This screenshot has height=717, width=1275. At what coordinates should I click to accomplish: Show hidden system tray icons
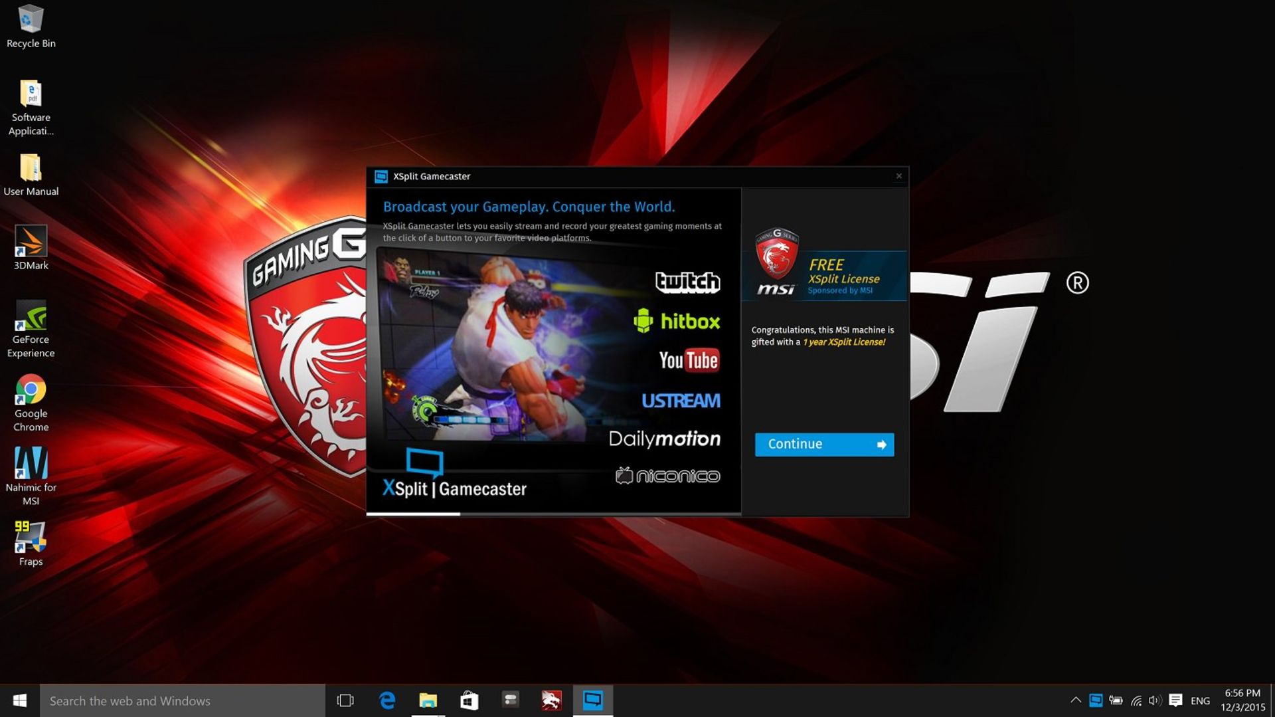click(1076, 700)
